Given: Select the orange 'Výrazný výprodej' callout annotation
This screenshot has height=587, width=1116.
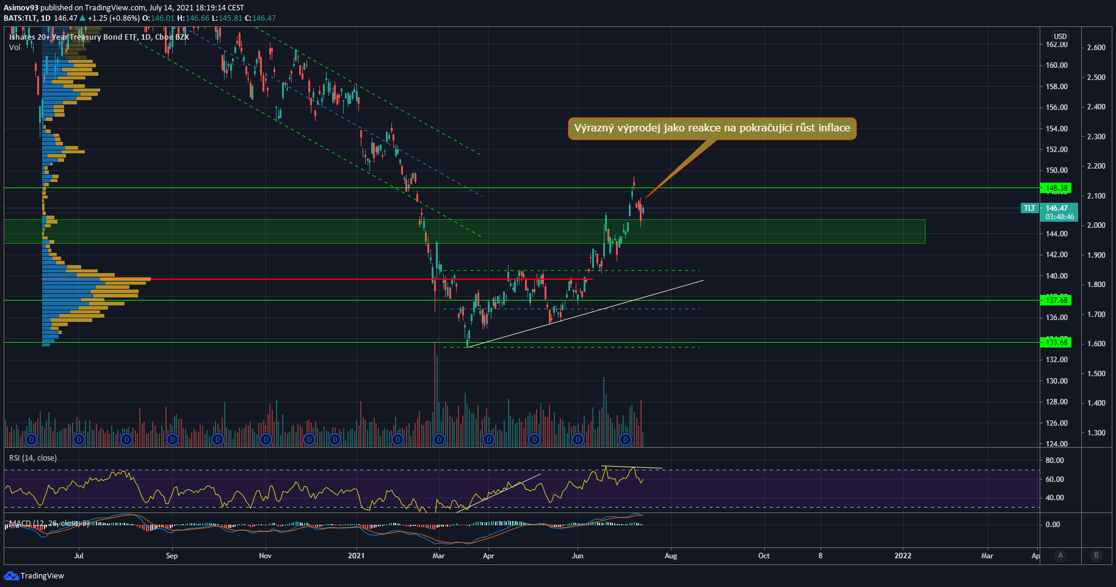Looking at the screenshot, I should point(712,128).
